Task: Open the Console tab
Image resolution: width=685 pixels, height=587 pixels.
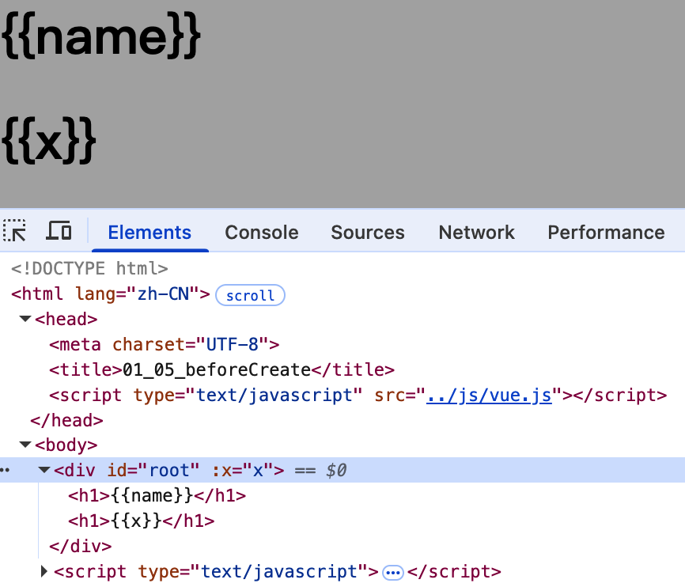Action: 262,233
